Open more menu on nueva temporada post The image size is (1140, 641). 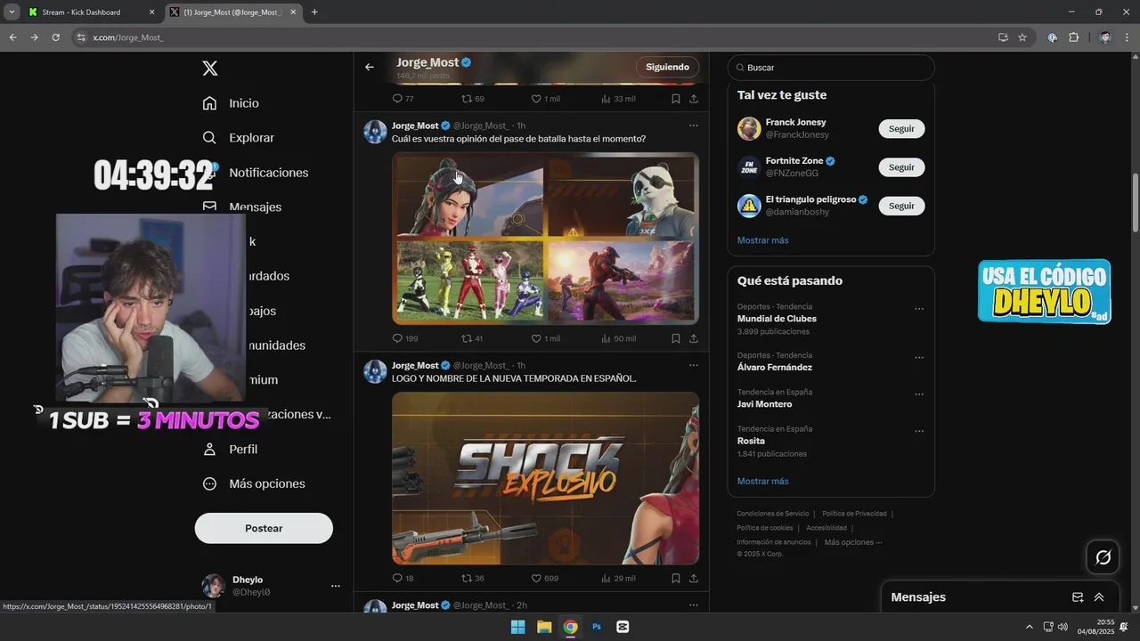[x=693, y=365]
